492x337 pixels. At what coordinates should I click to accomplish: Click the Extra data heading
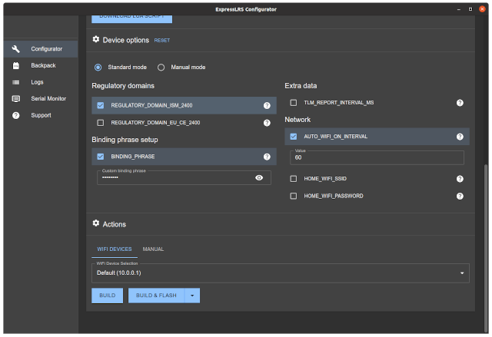click(301, 86)
